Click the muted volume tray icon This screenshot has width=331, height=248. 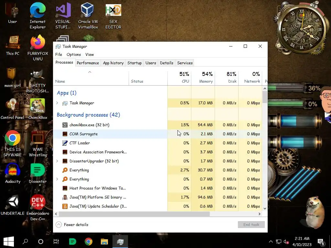point(286,242)
